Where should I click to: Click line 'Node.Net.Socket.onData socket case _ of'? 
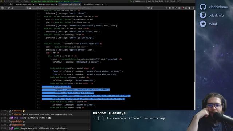point(72,83)
